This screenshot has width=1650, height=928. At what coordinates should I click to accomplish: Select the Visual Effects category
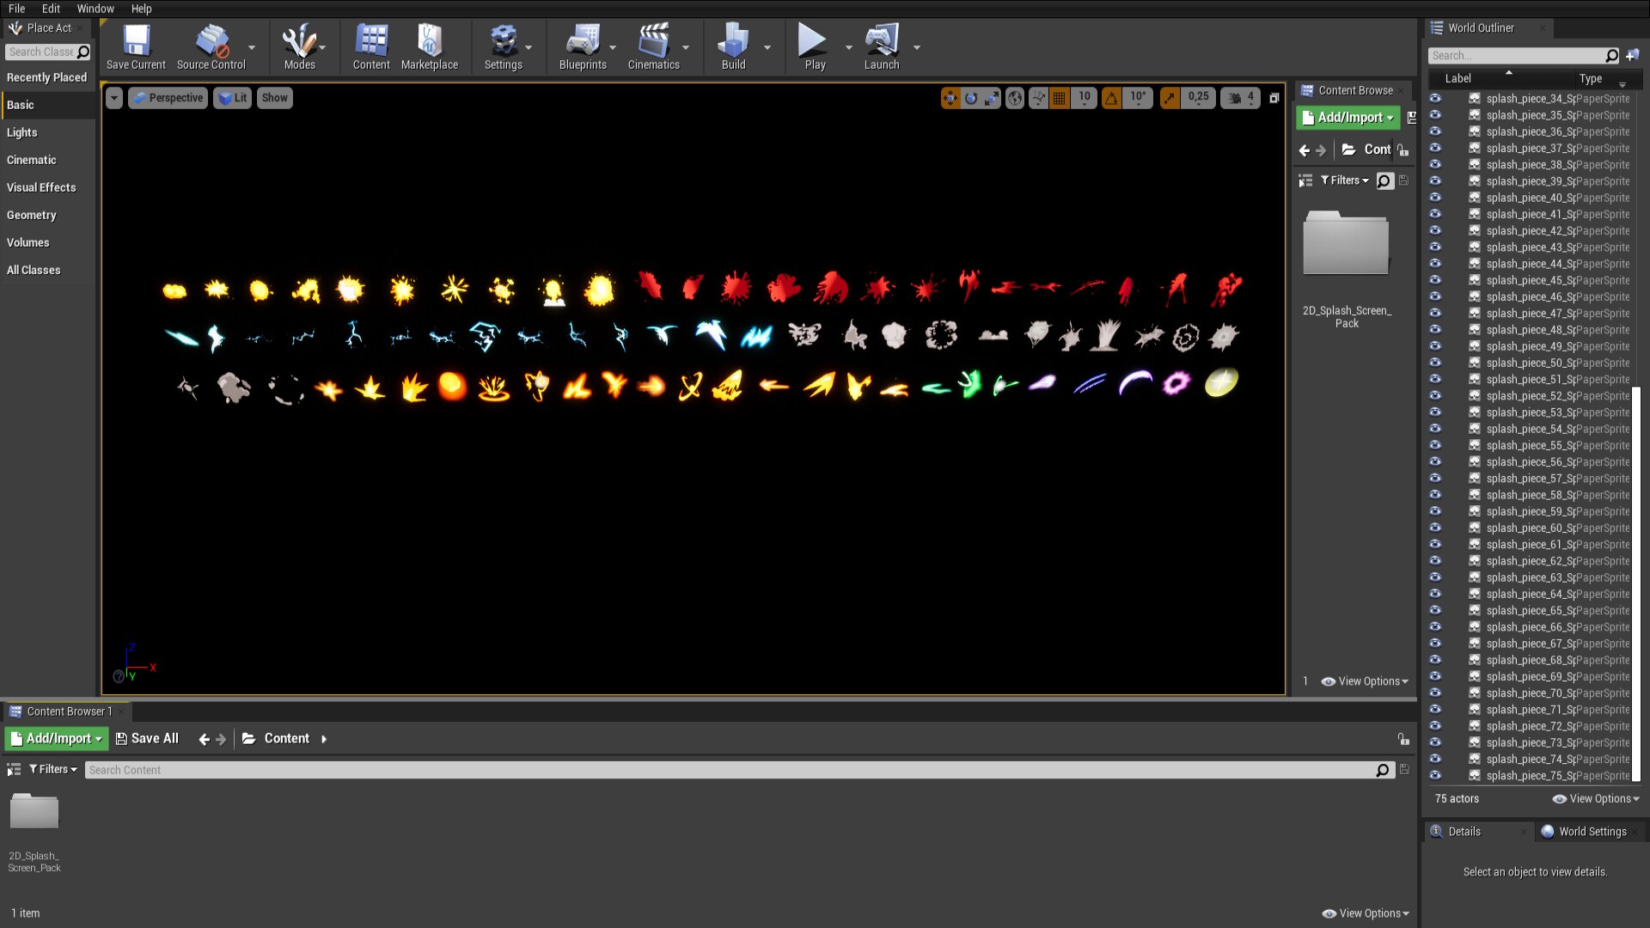click(41, 187)
